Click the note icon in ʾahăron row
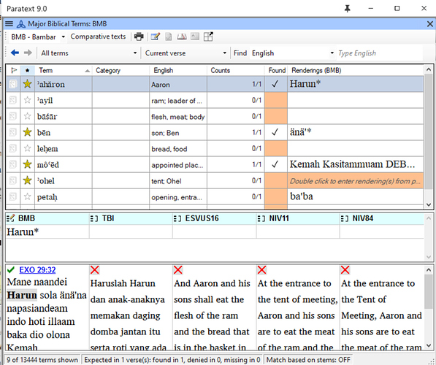This screenshot has width=436, height=365. click(x=12, y=84)
